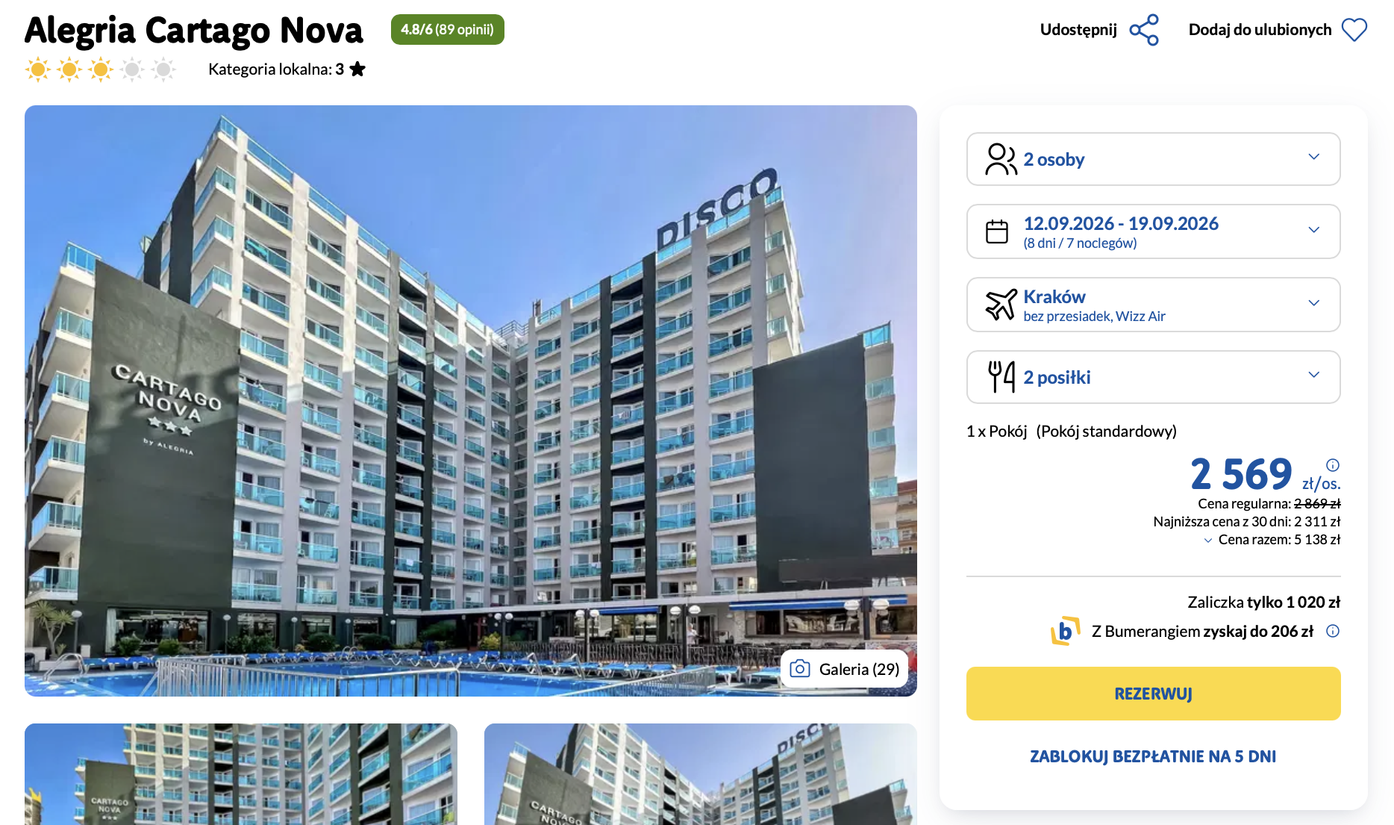Click the camera icon in Galeria badge
Viewport: 1394px width, 825px height.
[800, 668]
